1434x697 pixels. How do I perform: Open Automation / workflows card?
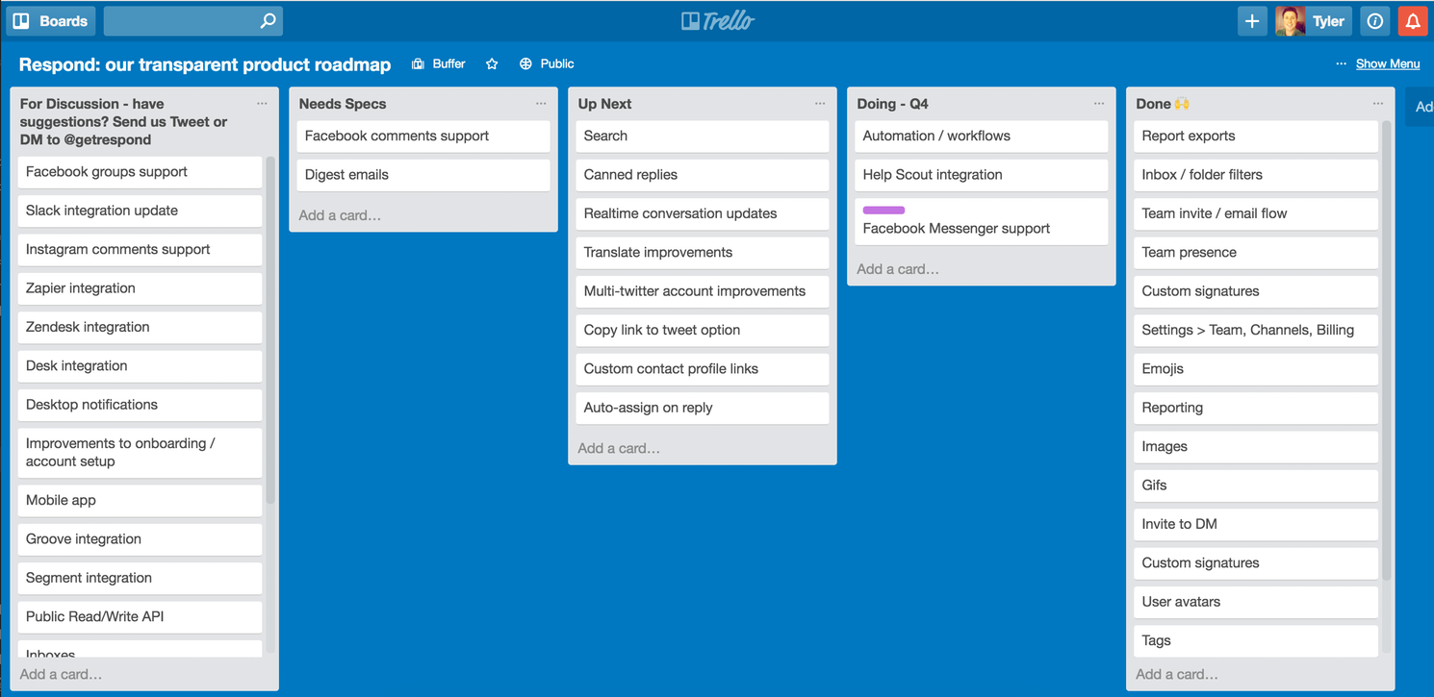[982, 137]
